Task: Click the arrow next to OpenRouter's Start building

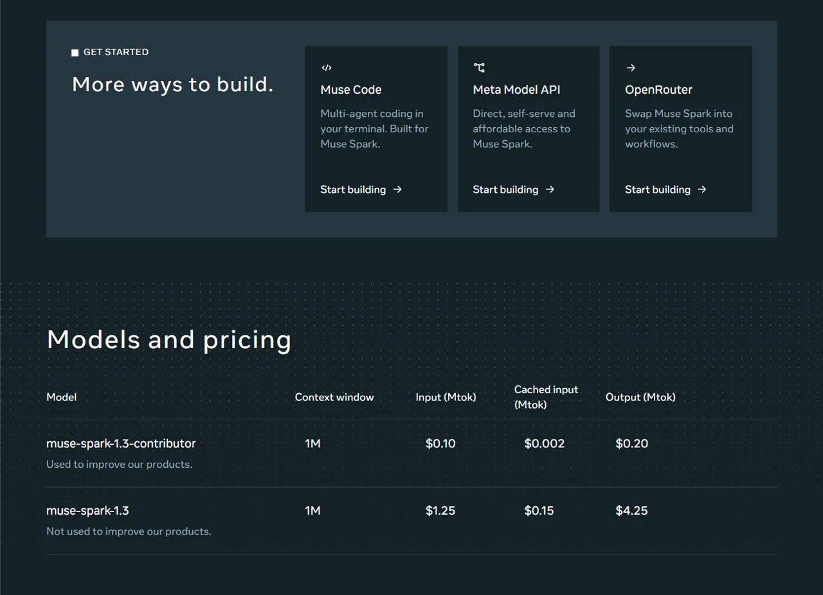Action: [x=702, y=190]
